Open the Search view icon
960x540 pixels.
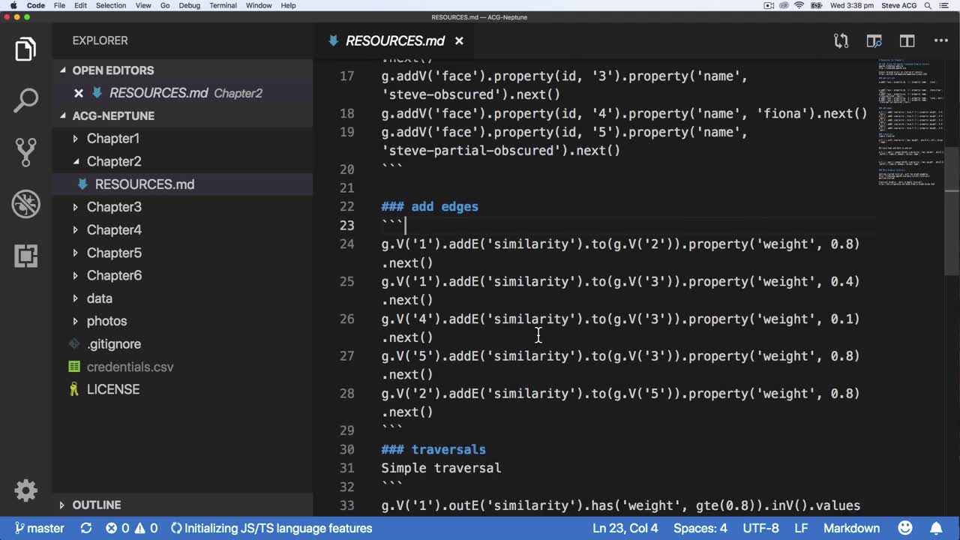(25, 100)
